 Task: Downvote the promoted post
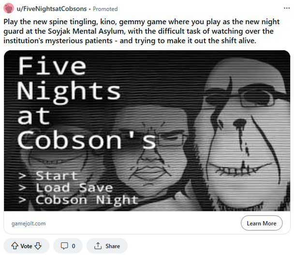tap(38, 246)
